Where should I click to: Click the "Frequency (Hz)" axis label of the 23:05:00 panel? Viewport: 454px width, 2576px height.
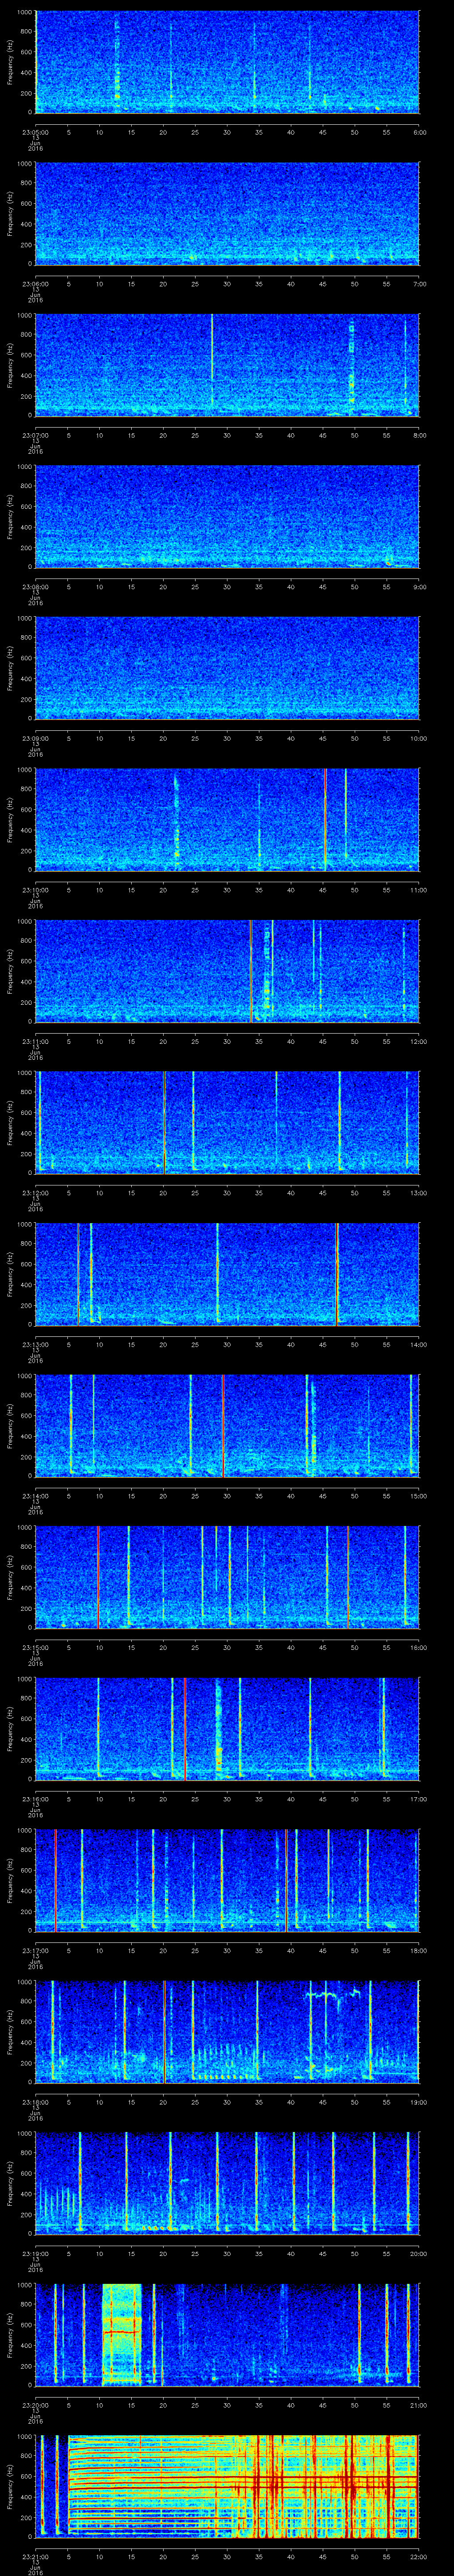coord(10,62)
